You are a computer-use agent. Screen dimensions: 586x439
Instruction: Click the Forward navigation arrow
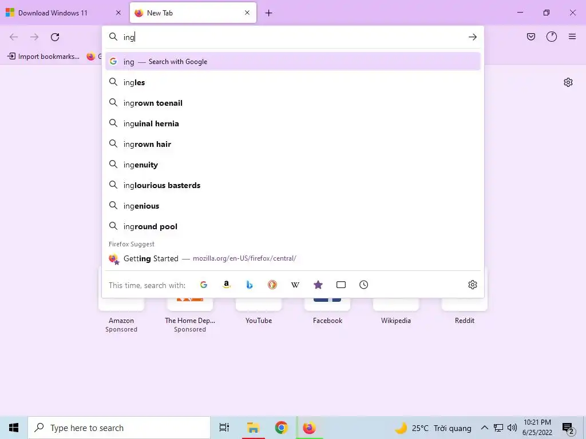pos(34,37)
